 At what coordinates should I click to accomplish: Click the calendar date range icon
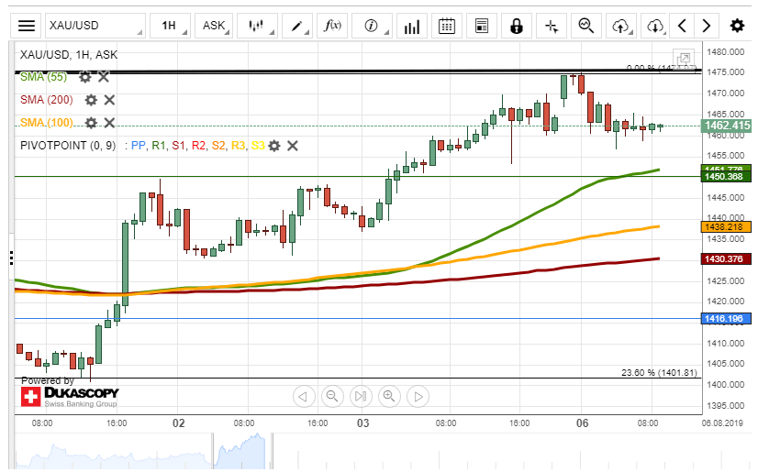point(447,26)
